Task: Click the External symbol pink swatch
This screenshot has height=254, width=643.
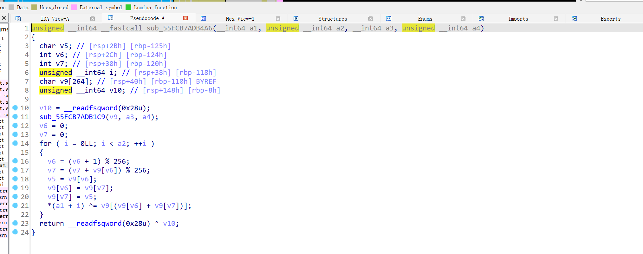Action: [x=74, y=7]
